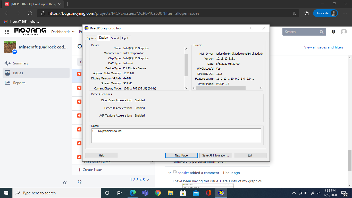Viewport: 352px width, 198px height.
Task: Switch to the System tab
Action: 91,38
